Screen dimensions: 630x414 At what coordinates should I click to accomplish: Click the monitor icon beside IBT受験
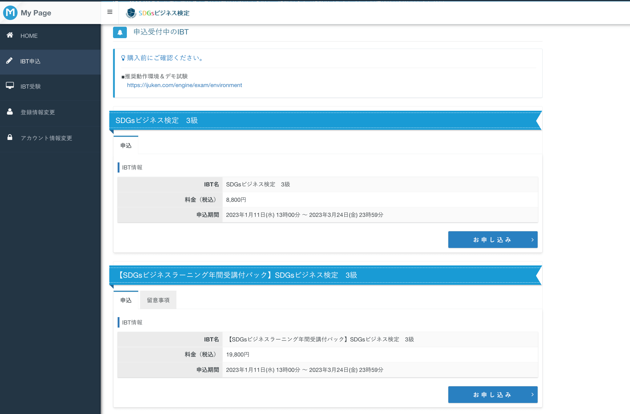tap(10, 86)
